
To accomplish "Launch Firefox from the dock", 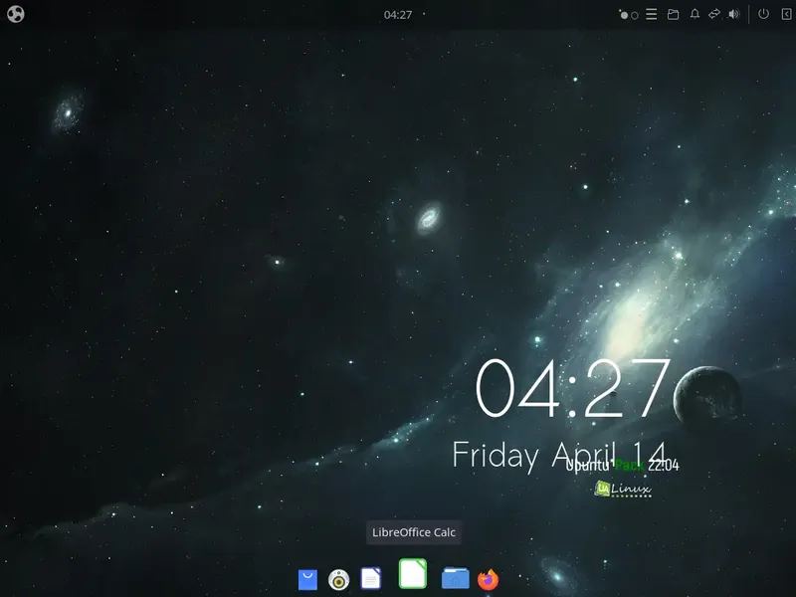I will tap(489, 579).
